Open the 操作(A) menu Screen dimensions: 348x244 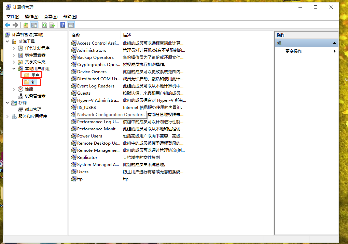(x=31, y=17)
